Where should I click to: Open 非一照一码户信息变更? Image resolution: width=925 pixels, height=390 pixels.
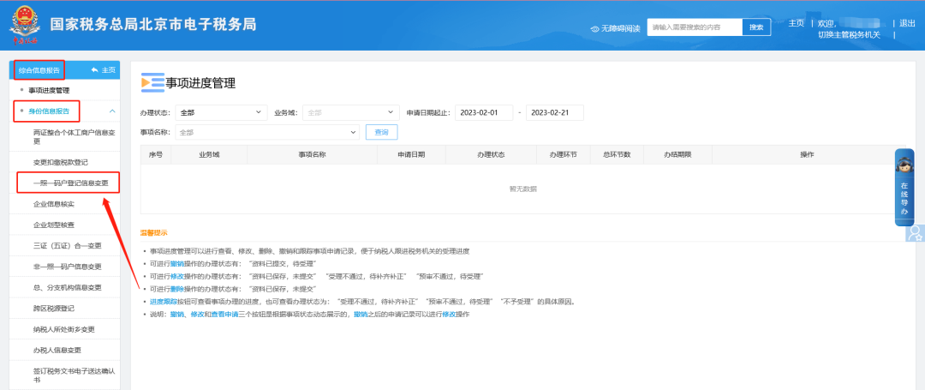(68, 267)
